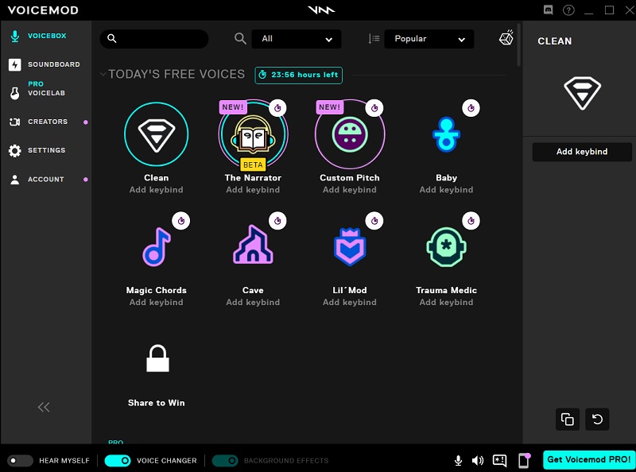Screen dimensions: 636x472
Task: Click the timer badge on Cave
Action: tap(277, 221)
